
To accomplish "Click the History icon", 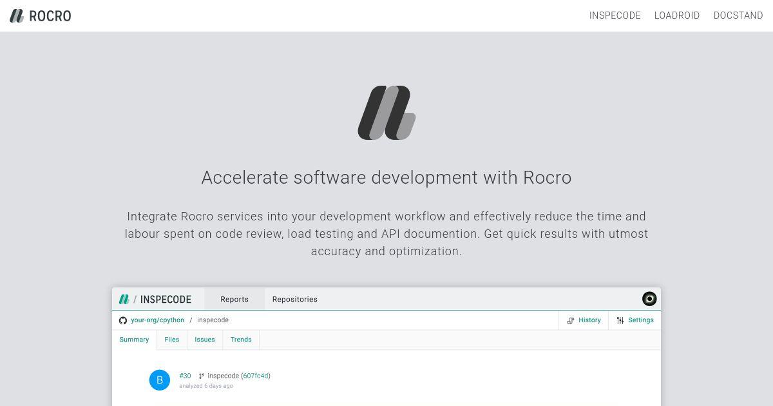I will tap(571, 320).
